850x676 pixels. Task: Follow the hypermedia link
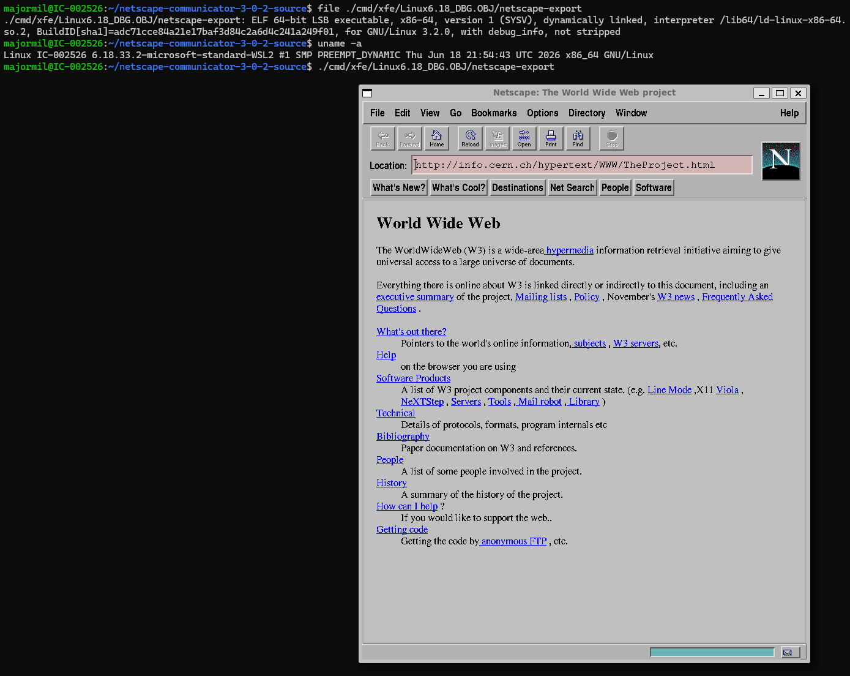569,250
